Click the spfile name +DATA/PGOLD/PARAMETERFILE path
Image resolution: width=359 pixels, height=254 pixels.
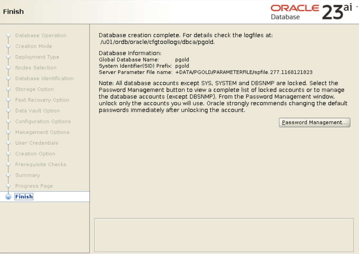[x=244, y=72]
